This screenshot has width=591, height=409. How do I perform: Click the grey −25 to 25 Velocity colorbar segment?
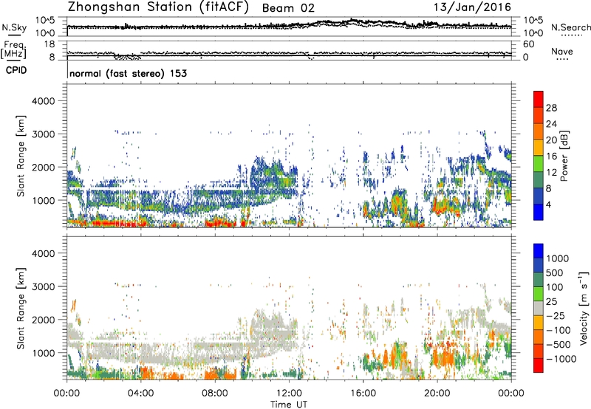tap(539, 308)
